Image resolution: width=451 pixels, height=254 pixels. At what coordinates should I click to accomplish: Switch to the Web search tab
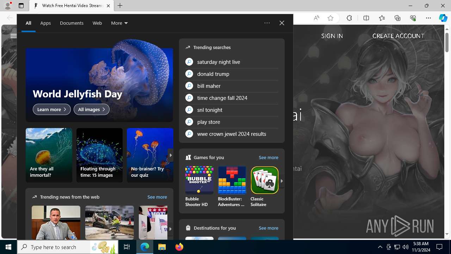(x=97, y=23)
